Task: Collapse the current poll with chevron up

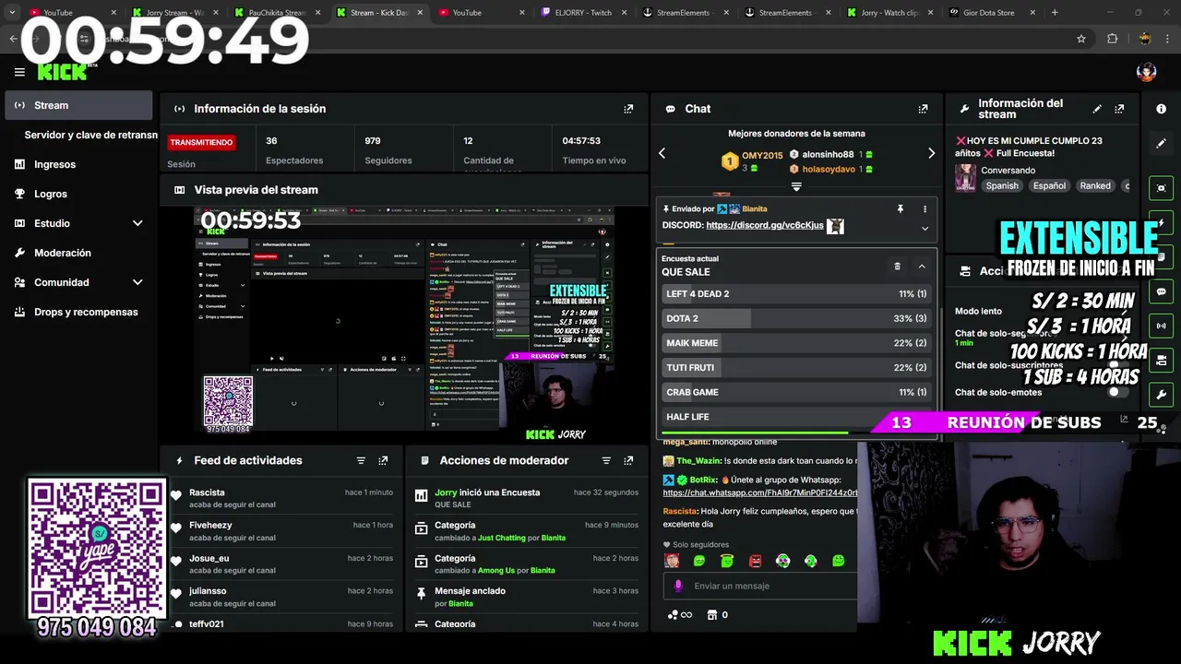Action: [x=922, y=267]
